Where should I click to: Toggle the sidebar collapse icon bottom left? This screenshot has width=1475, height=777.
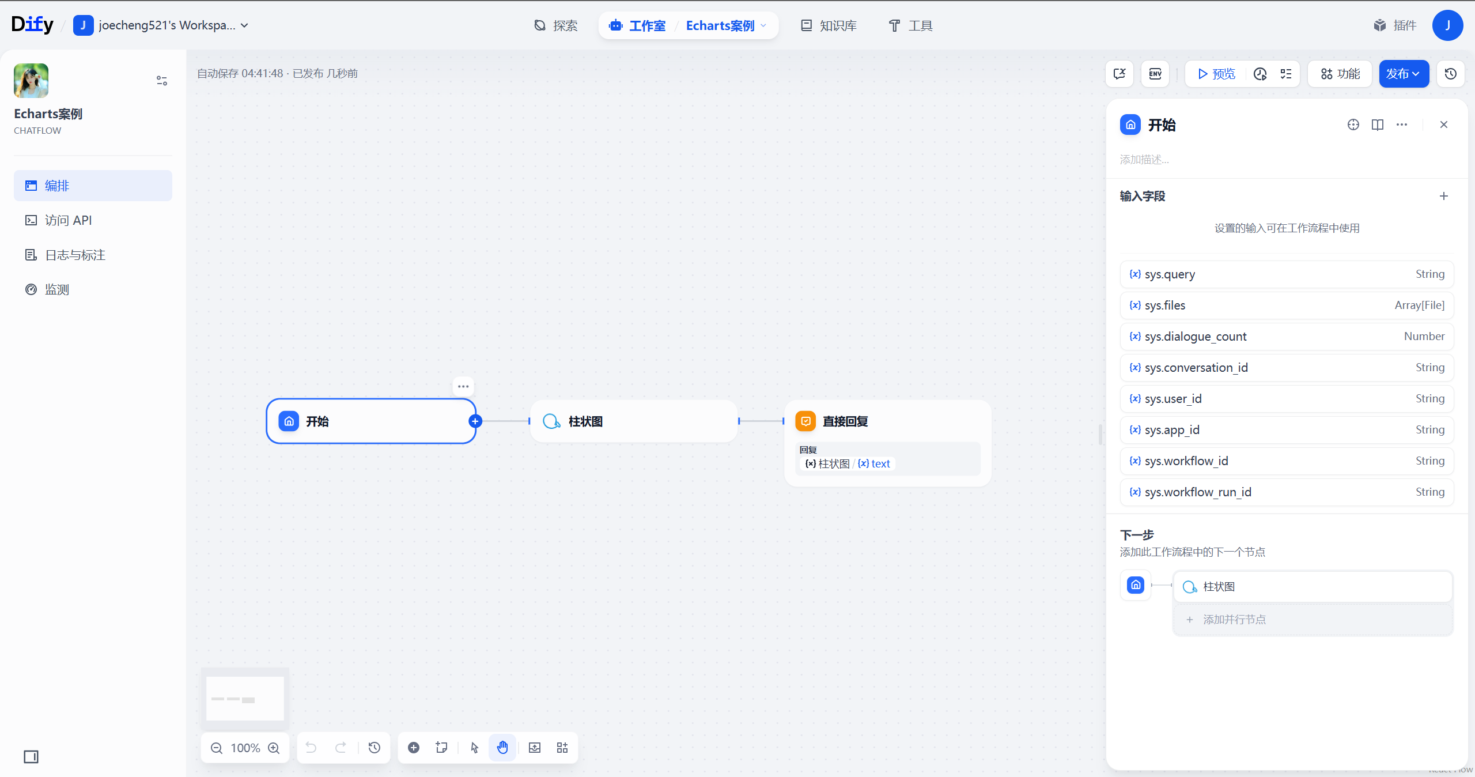[31, 757]
